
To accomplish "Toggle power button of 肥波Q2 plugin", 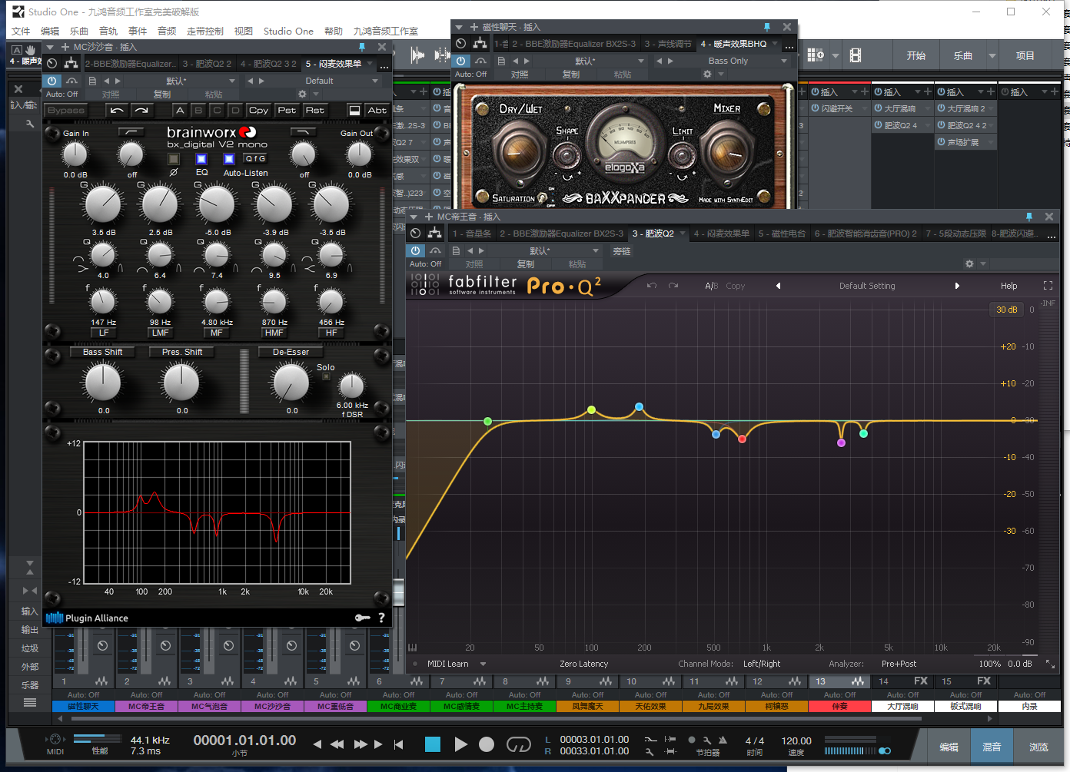I will coord(415,251).
